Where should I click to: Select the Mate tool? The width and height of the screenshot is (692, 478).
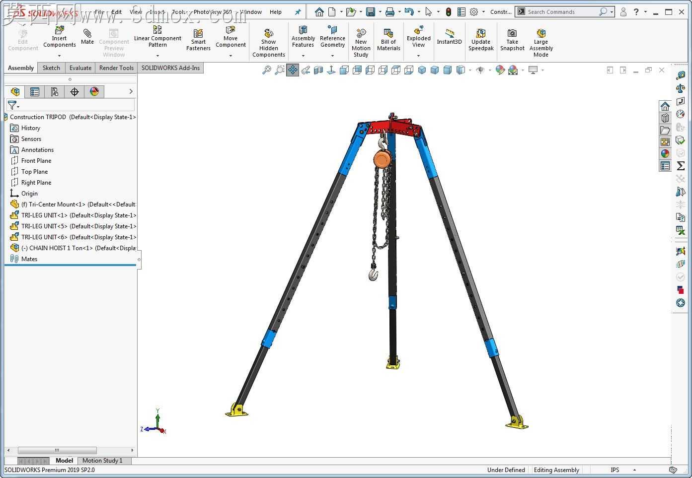[x=87, y=37]
